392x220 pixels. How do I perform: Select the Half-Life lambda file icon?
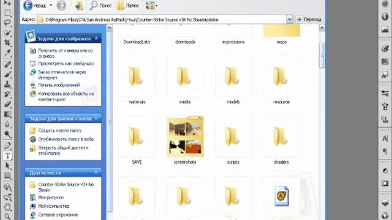[282, 196]
